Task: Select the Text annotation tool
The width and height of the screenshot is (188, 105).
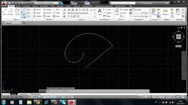Action: point(100,12)
